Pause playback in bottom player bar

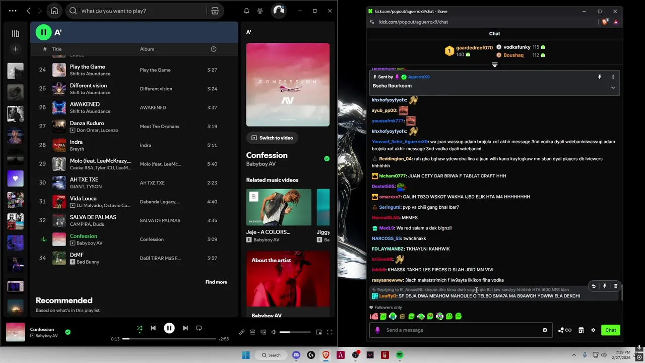pyautogui.click(x=169, y=328)
